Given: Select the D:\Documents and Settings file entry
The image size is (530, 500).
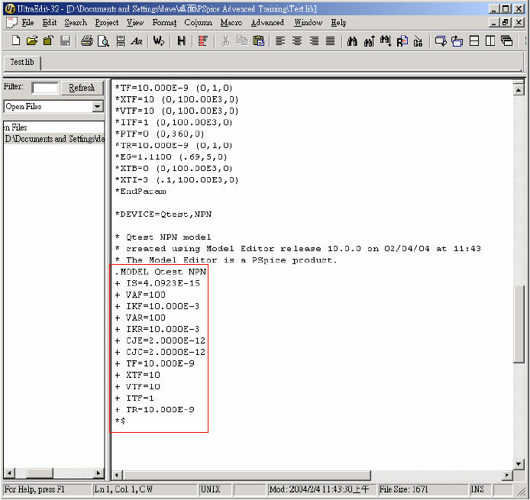Looking at the screenshot, I should 54,139.
